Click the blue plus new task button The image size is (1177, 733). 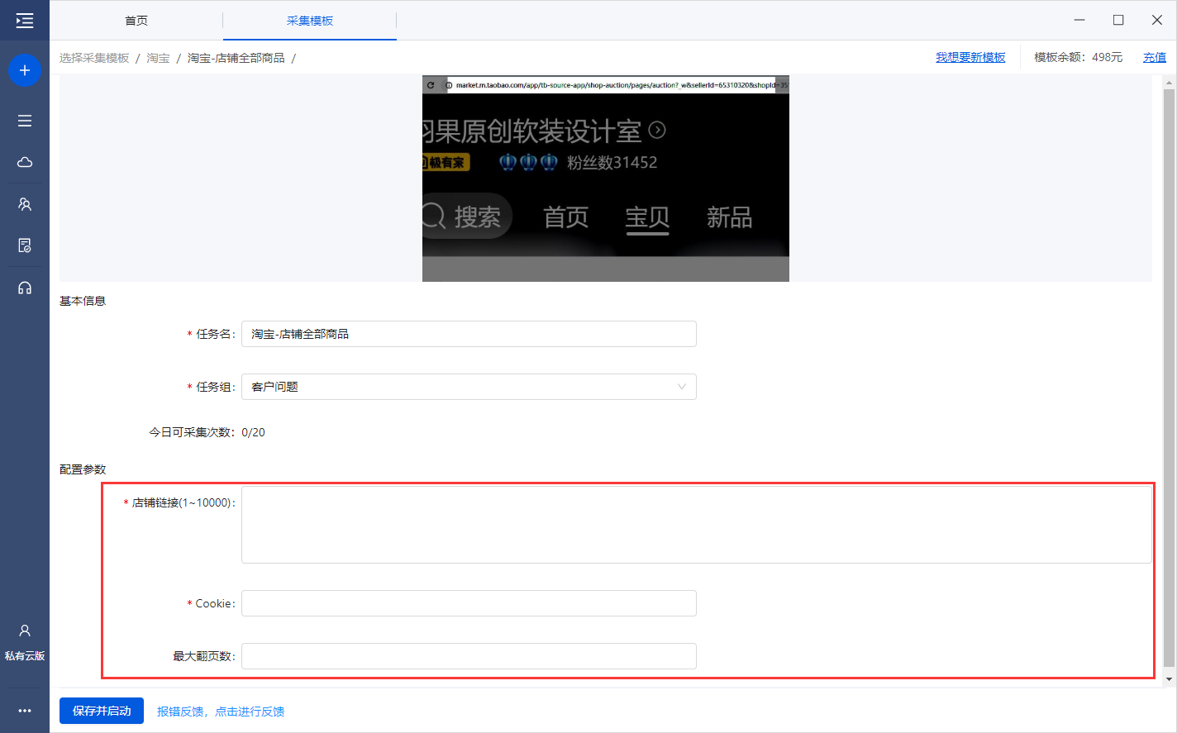25,70
